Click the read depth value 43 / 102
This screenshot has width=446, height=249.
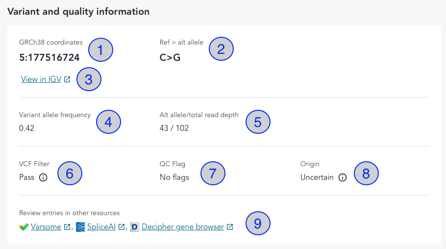pos(174,128)
